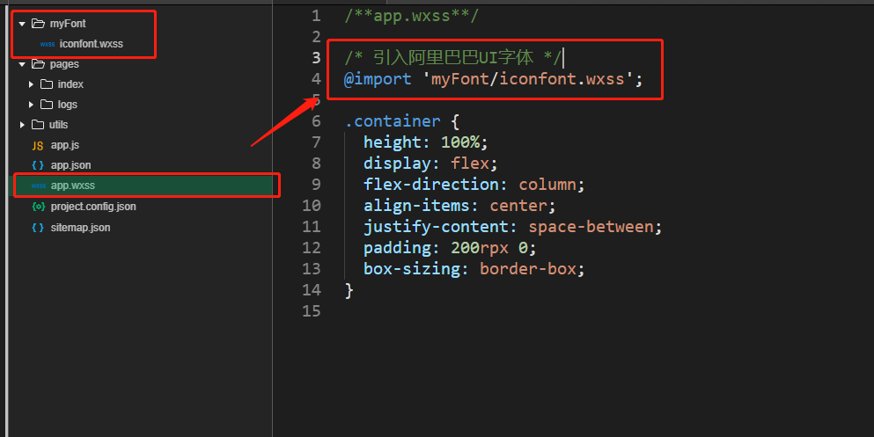Expand the utils folder arrow
Screen dimensions: 874x437
click(x=22, y=125)
